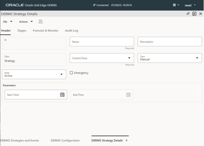Image resolution: width=204 pixels, height=146 pixels.
Task: Click the ID field
Action: pos(34,43)
